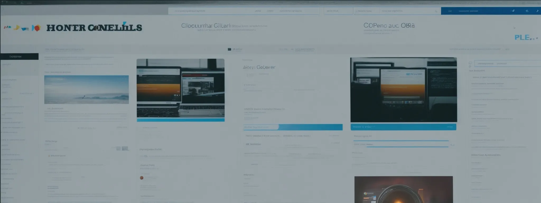Click the colorful logo beside HONTER CONELILS
The width and height of the screenshot is (541, 203).
[x=22, y=28]
